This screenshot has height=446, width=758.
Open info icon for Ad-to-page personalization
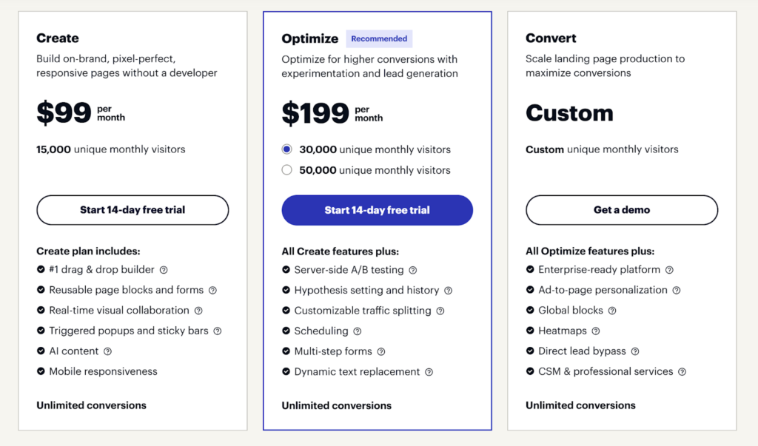[x=677, y=291]
